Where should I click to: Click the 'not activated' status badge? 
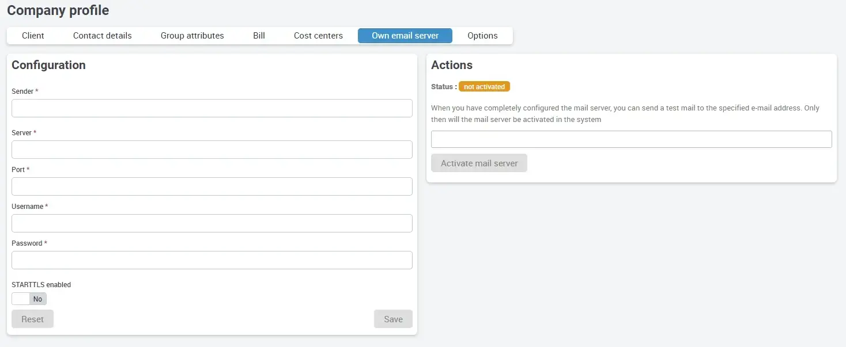tap(484, 87)
